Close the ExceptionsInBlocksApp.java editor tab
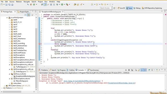Viewport: 167px width, 94px height. pyautogui.click(x=63, y=11)
